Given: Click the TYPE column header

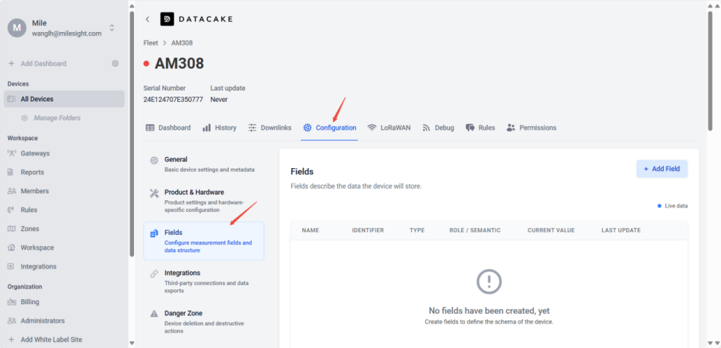Looking at the screenshot, I should 417,231.
